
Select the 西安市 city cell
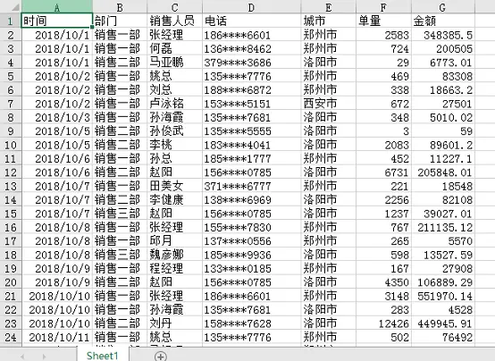tap(329, 104)
